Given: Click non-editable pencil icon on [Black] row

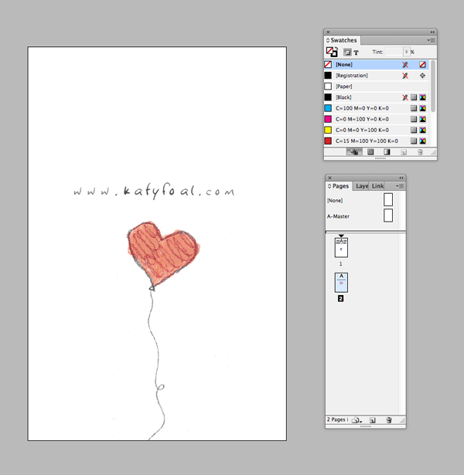Looking at the screenshot, I should point(405,97).
